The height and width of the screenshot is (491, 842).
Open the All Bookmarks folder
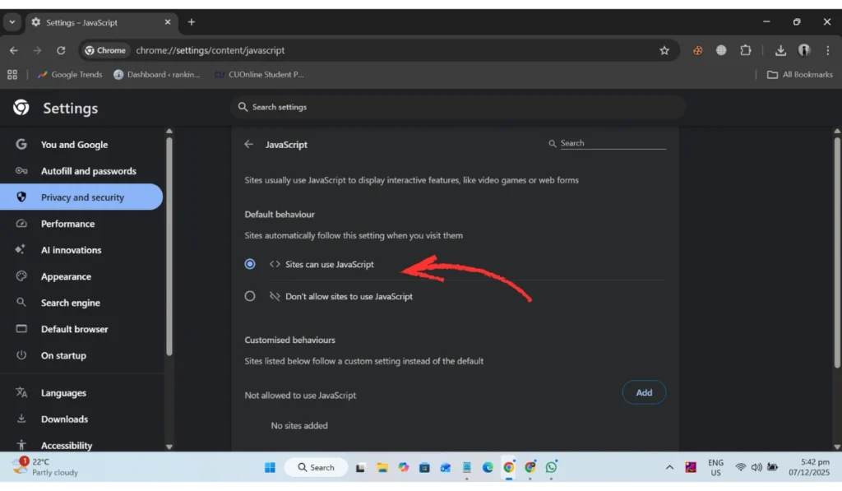[x=800, y=75]
